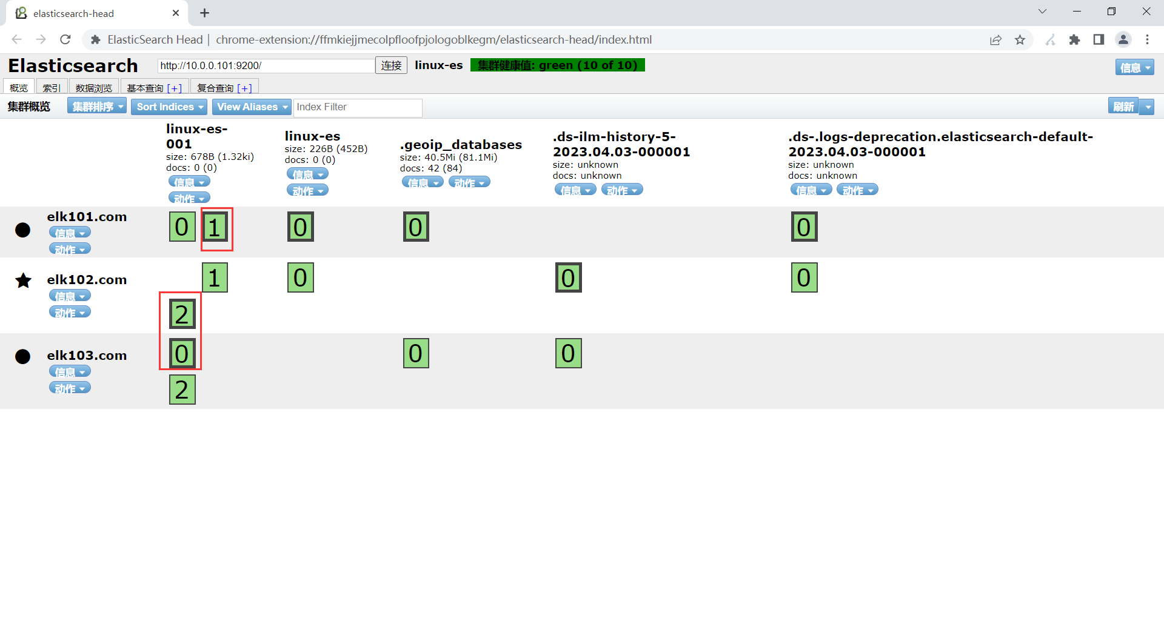The height and width of the screenshot is (624, 1164).
Task: Switch to the 数据浏览 tab
Action: pyautogui.click(x=94, y=87)
